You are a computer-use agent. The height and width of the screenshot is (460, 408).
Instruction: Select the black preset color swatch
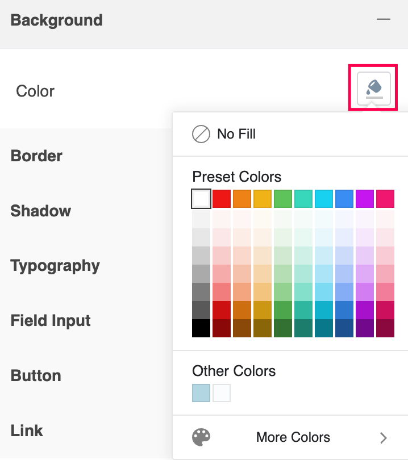point(201,328)
